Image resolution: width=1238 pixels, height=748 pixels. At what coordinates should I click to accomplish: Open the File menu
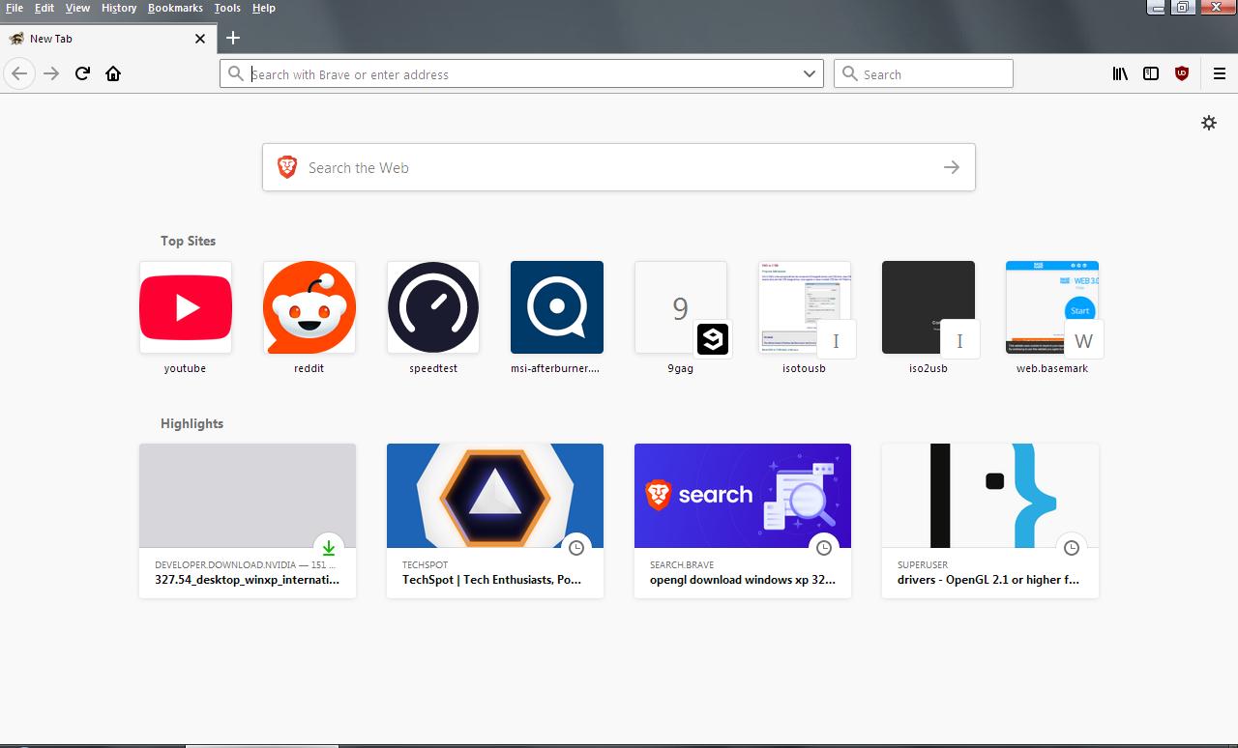tap(15, 8)
